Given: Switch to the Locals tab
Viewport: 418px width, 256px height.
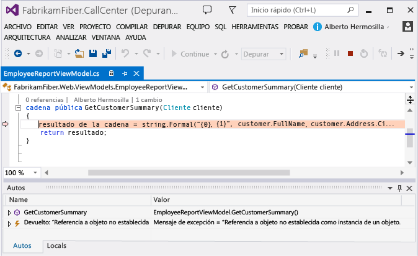Looking at the screenshot, I should (x=56, y=245).
